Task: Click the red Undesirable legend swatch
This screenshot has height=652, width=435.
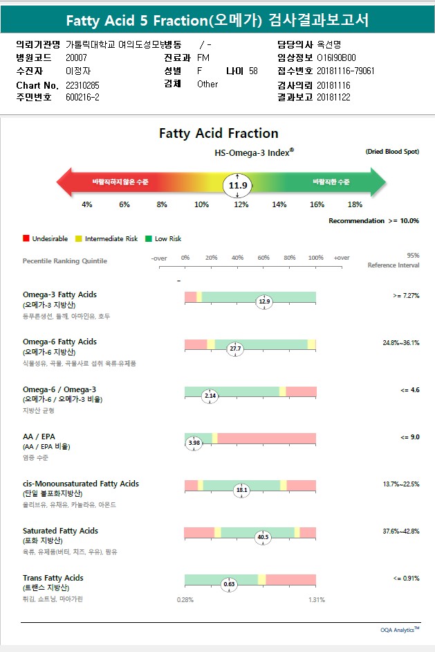Action: pos(26,238)
